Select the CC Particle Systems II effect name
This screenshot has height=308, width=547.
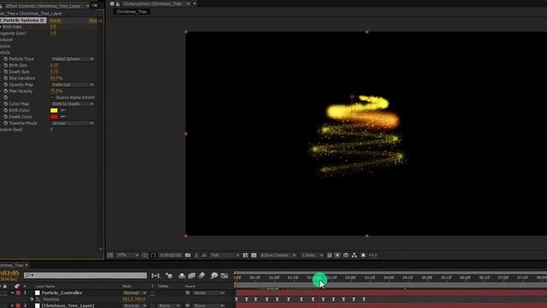pos(23,21)
